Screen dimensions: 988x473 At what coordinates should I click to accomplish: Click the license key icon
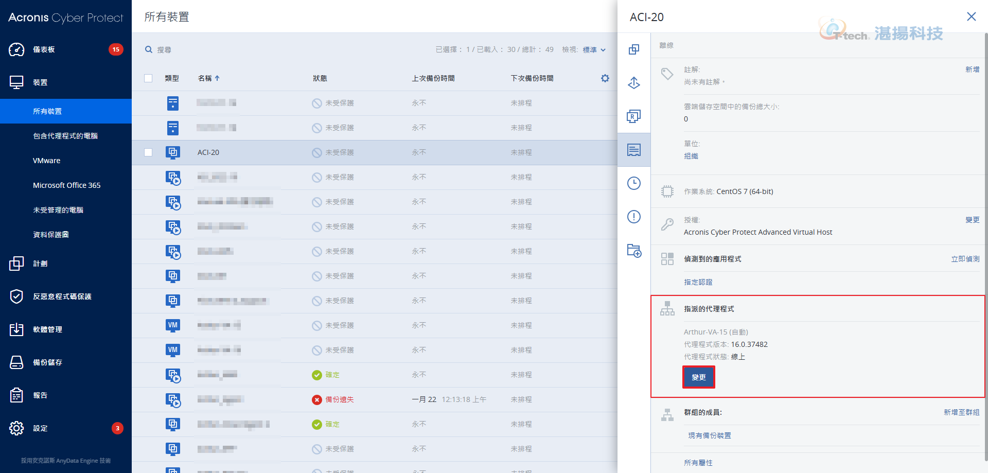click(x=667, y=224)
